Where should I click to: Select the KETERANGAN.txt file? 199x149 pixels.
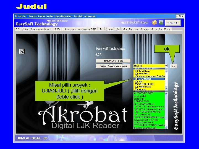click(149, 104)
